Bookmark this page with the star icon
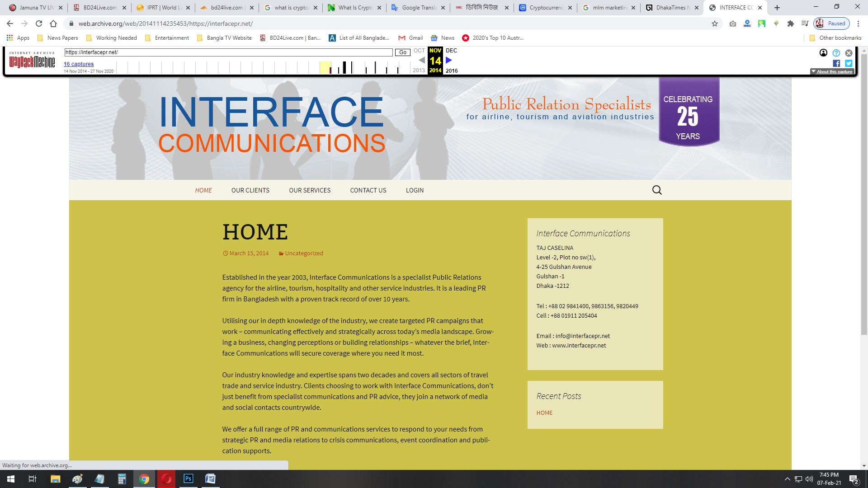 click(x=715, y=23)
